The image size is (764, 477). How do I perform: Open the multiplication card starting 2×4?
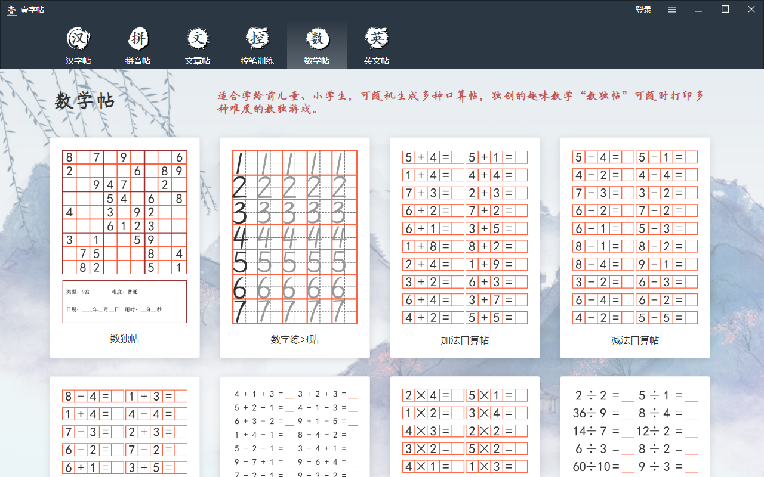465,427
